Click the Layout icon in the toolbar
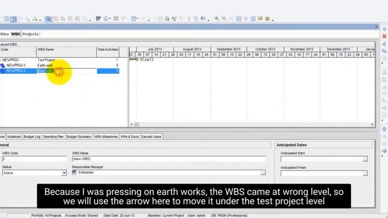 click(133, 19)
